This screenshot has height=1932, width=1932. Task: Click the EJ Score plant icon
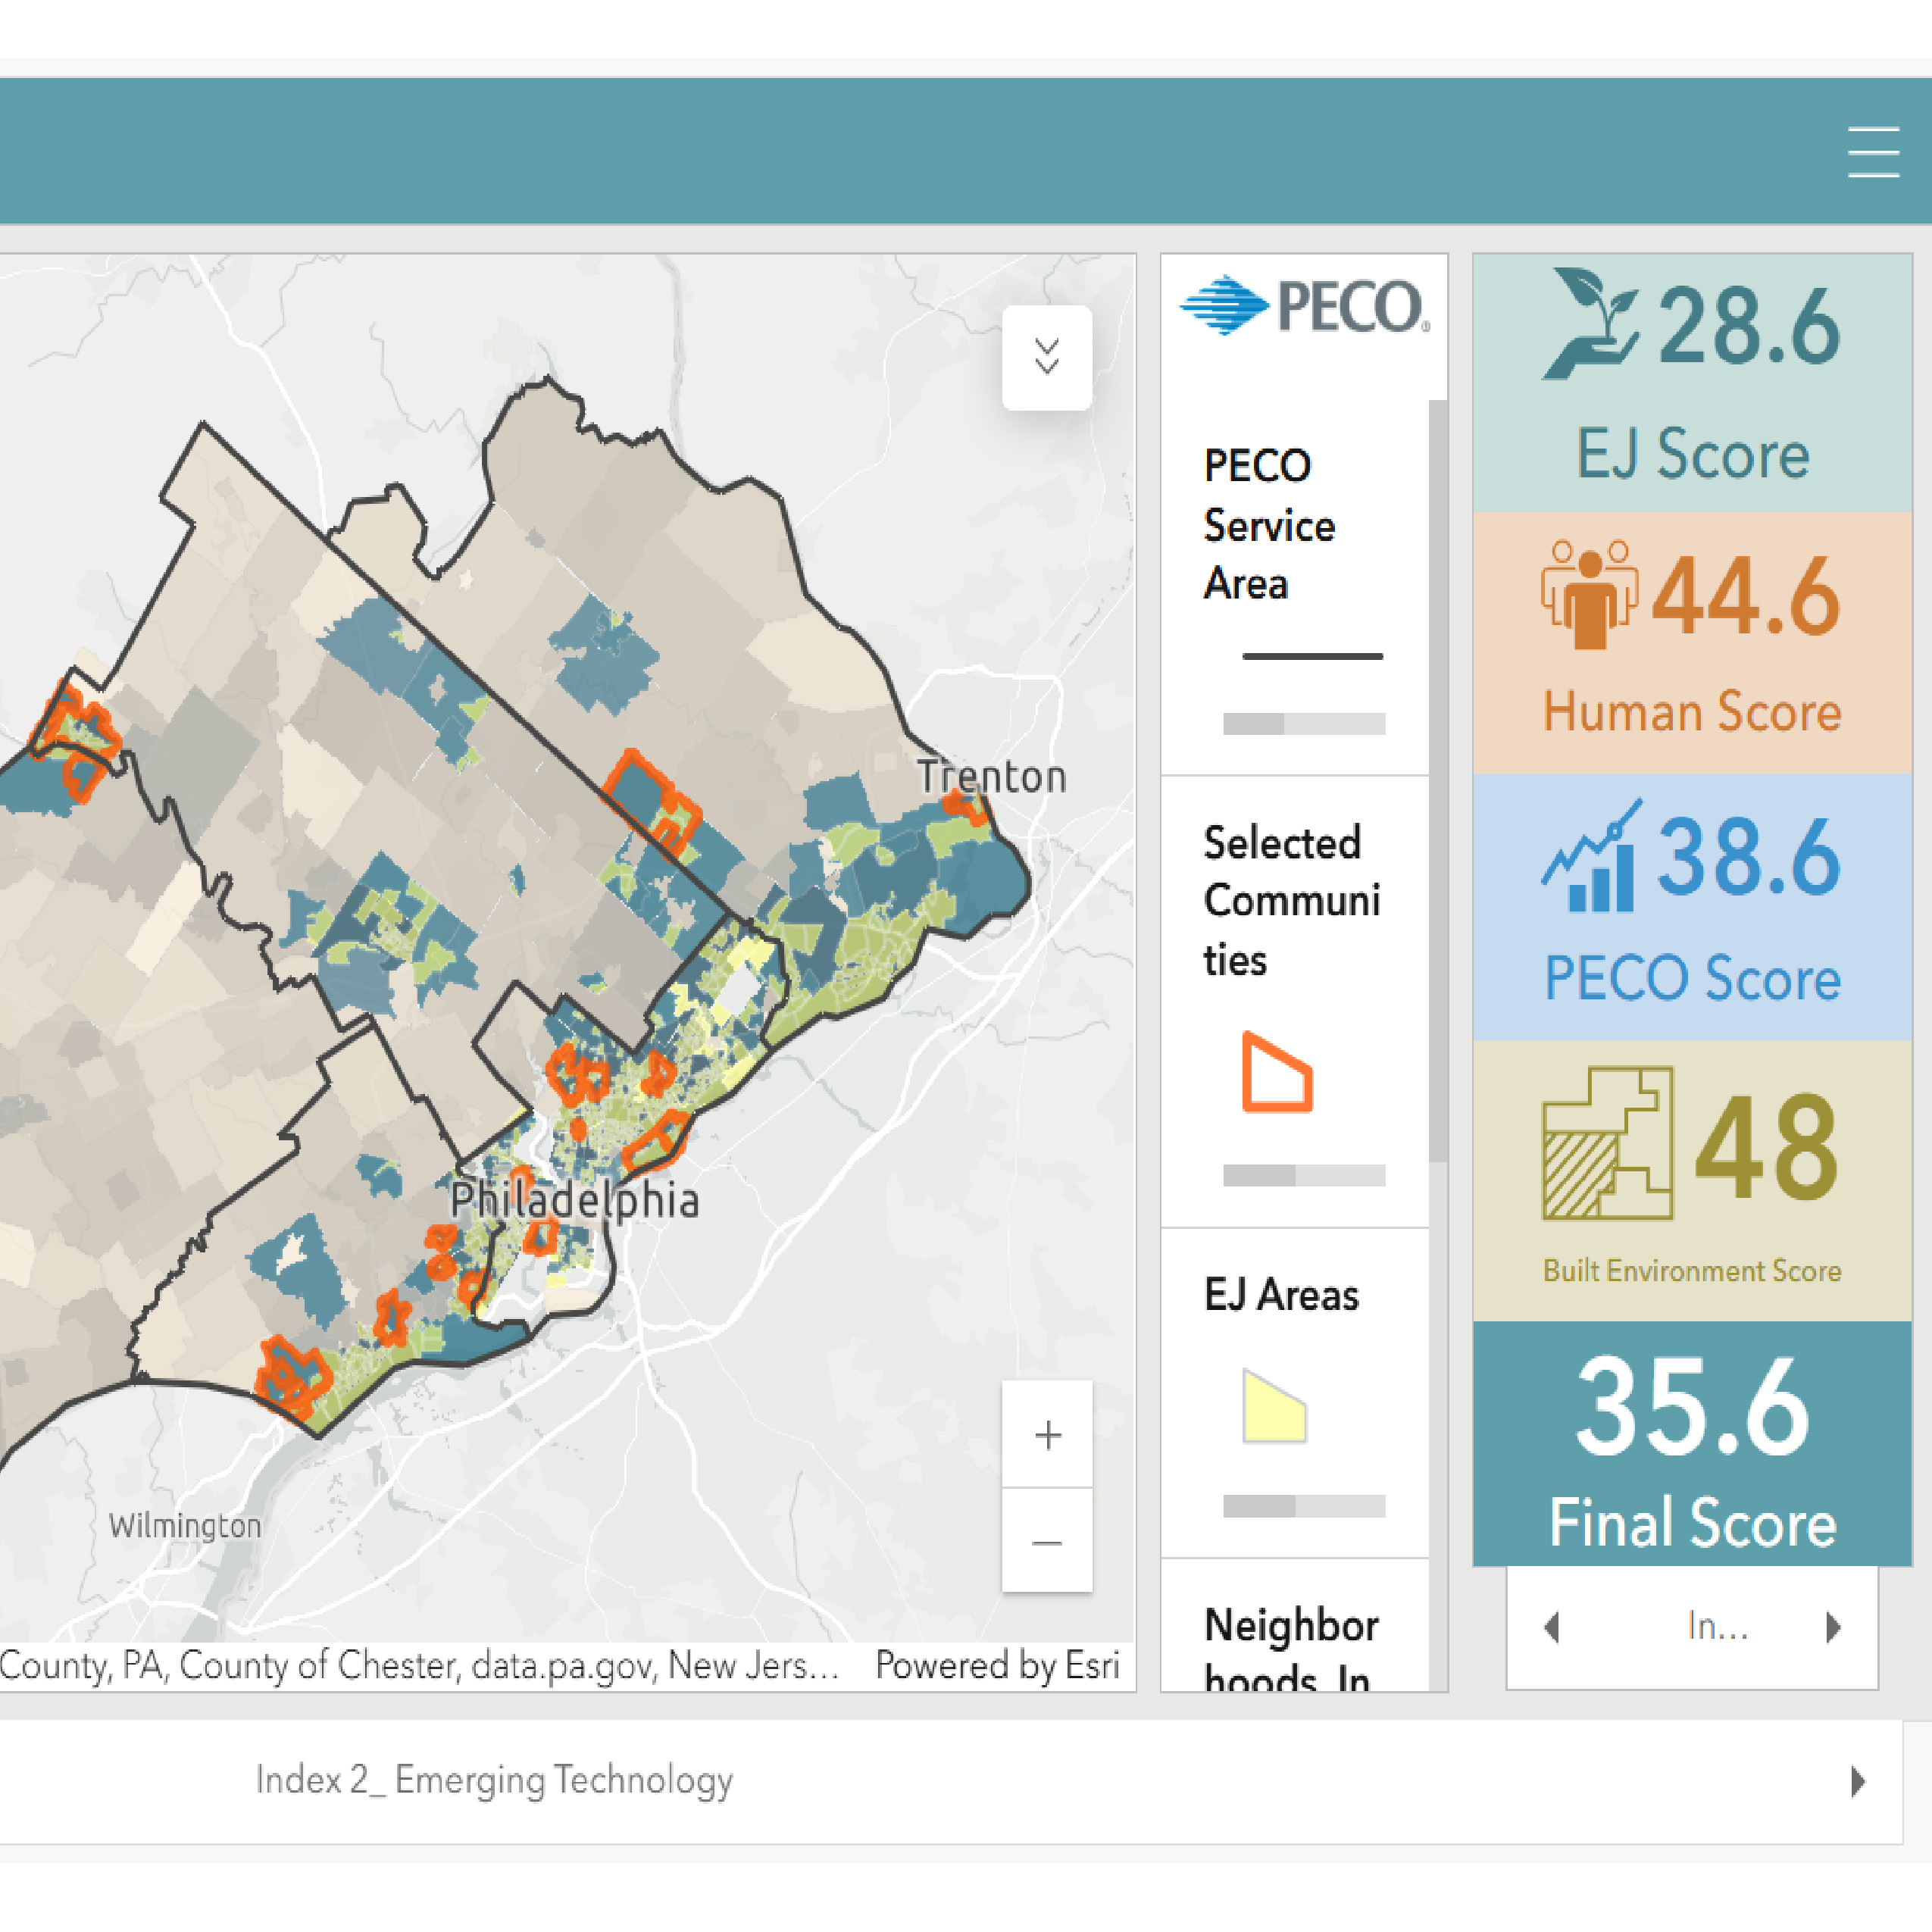point(1590,324)
